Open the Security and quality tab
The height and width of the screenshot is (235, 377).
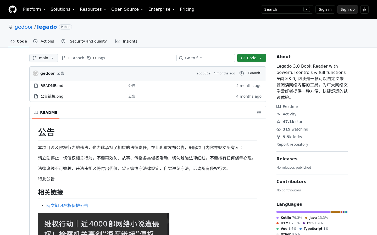pyautogui.click(x=84, y=41)
